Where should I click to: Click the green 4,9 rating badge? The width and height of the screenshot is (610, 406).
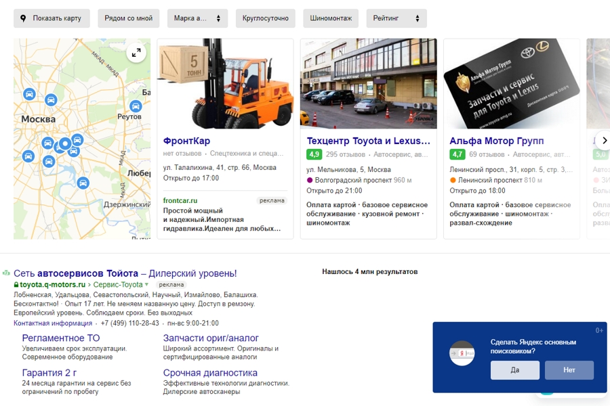click(x=314, y=155)
